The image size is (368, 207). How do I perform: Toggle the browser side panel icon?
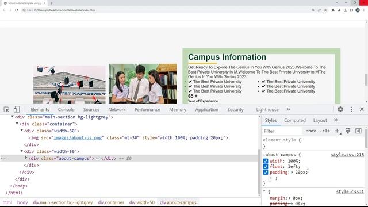coord(351,10)
